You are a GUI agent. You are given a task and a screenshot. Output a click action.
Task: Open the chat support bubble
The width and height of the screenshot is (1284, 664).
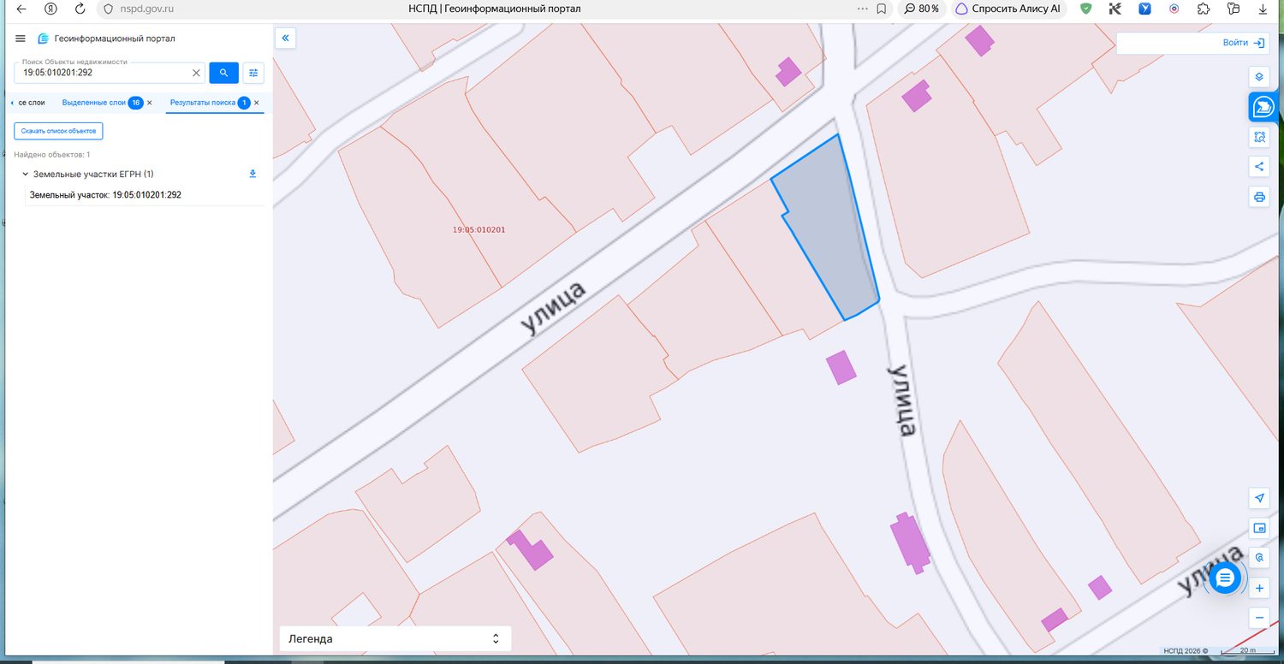[x=1225, y=578]
